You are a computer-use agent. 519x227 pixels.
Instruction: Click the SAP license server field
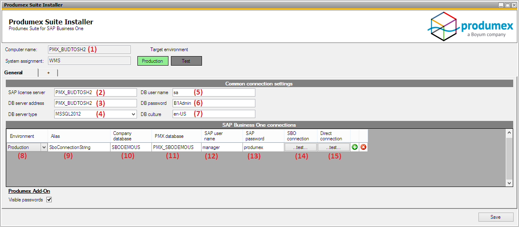click(x=95, y=92)
